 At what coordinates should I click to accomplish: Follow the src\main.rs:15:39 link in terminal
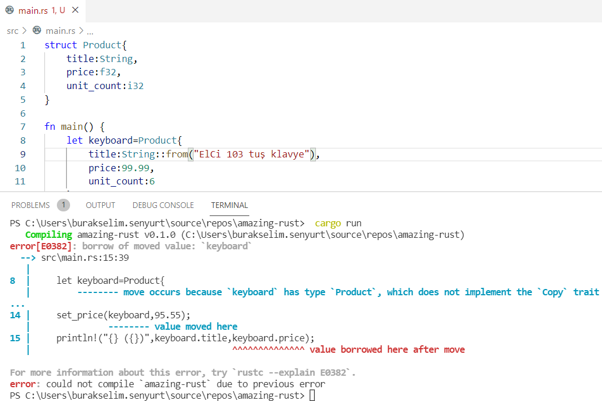click(x=84, y=258)
